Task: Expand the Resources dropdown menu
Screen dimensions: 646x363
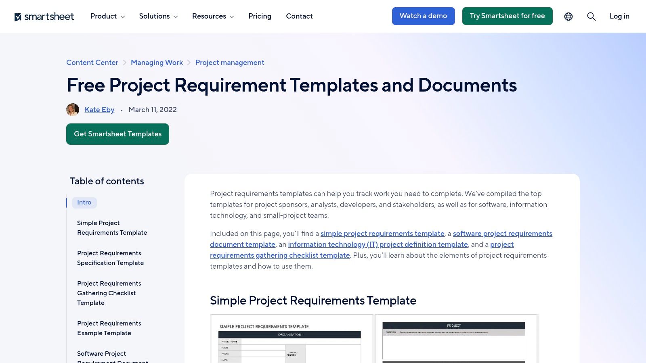Action: [213, 16]
